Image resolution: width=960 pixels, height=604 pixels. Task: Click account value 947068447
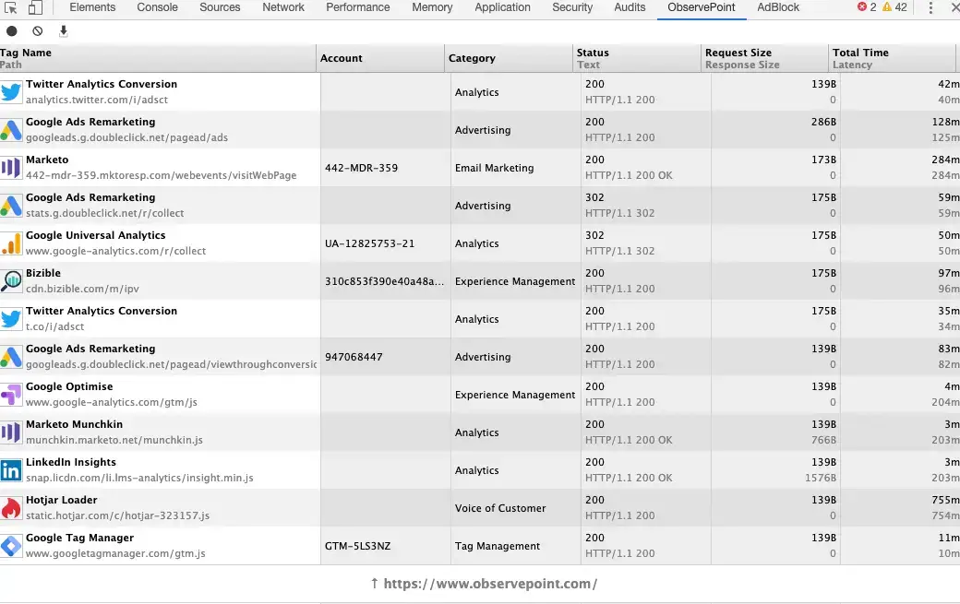pyautogui.click(x=354, y=357)
